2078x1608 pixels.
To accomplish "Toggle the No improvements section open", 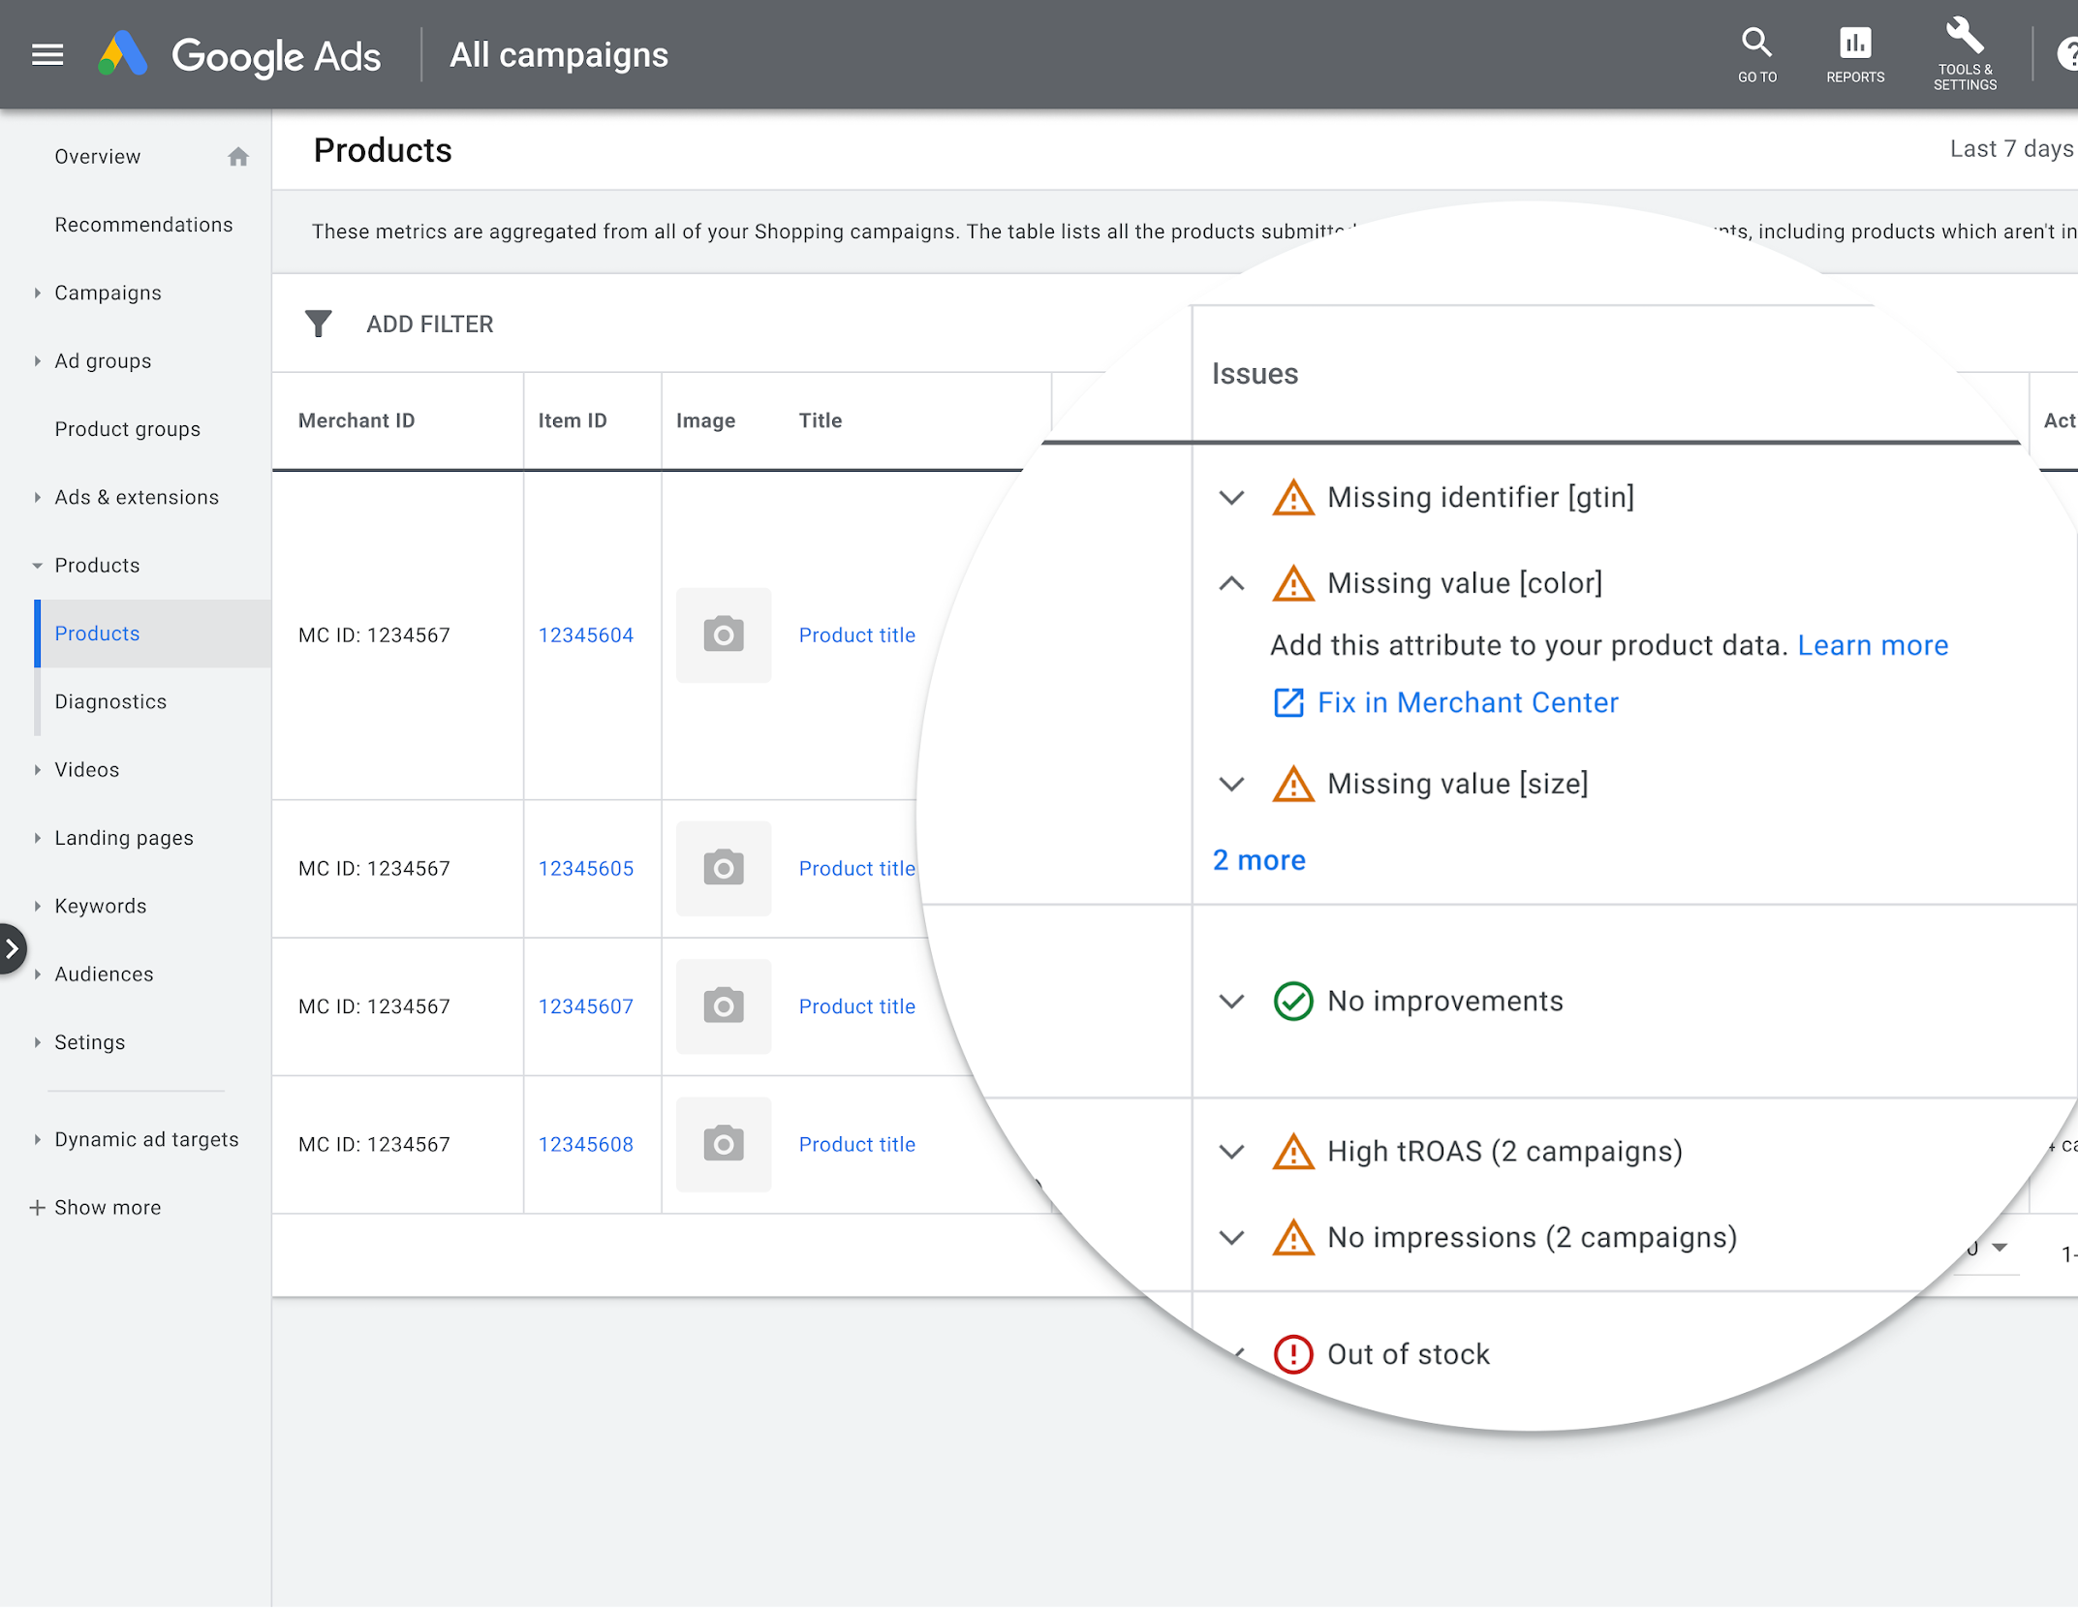I will point(1233,1001).
